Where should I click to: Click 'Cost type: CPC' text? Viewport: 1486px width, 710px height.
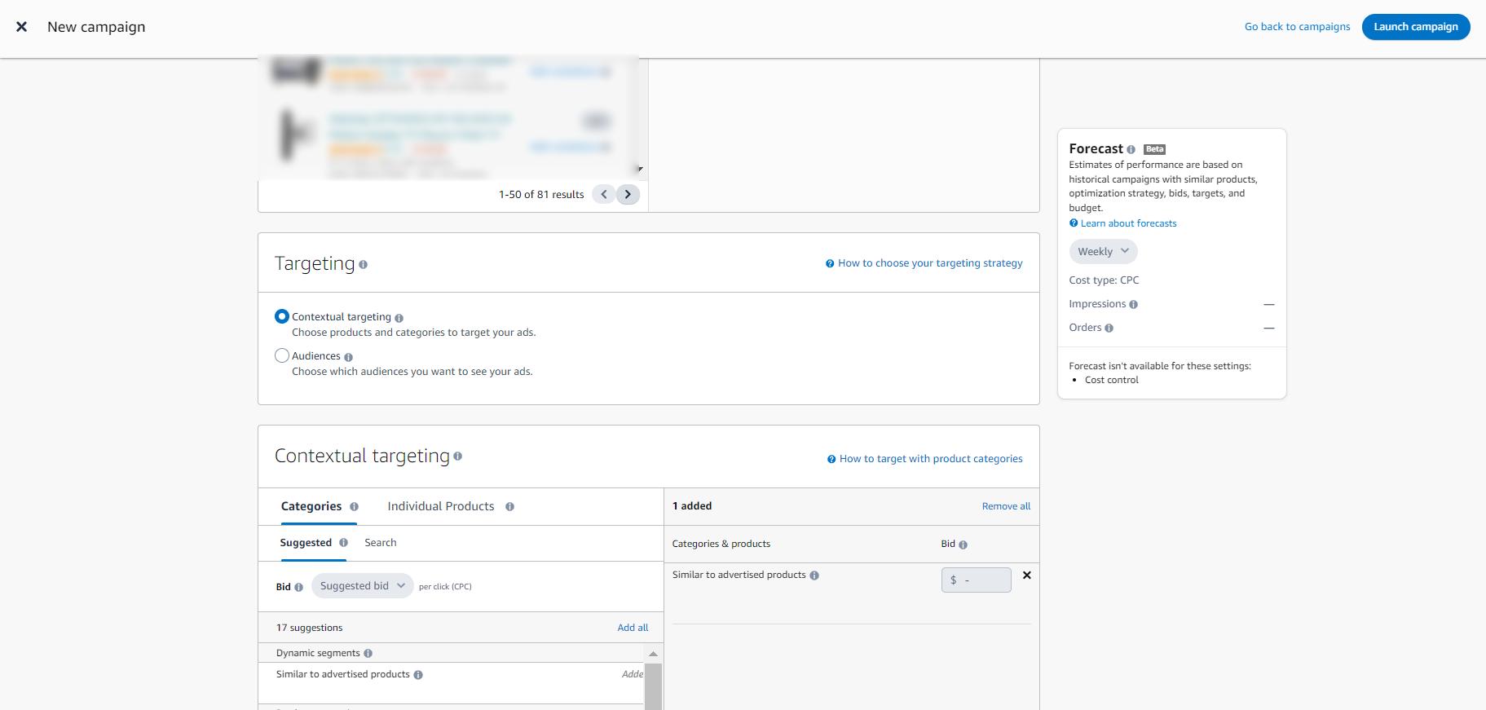[x=1104, y=280]
